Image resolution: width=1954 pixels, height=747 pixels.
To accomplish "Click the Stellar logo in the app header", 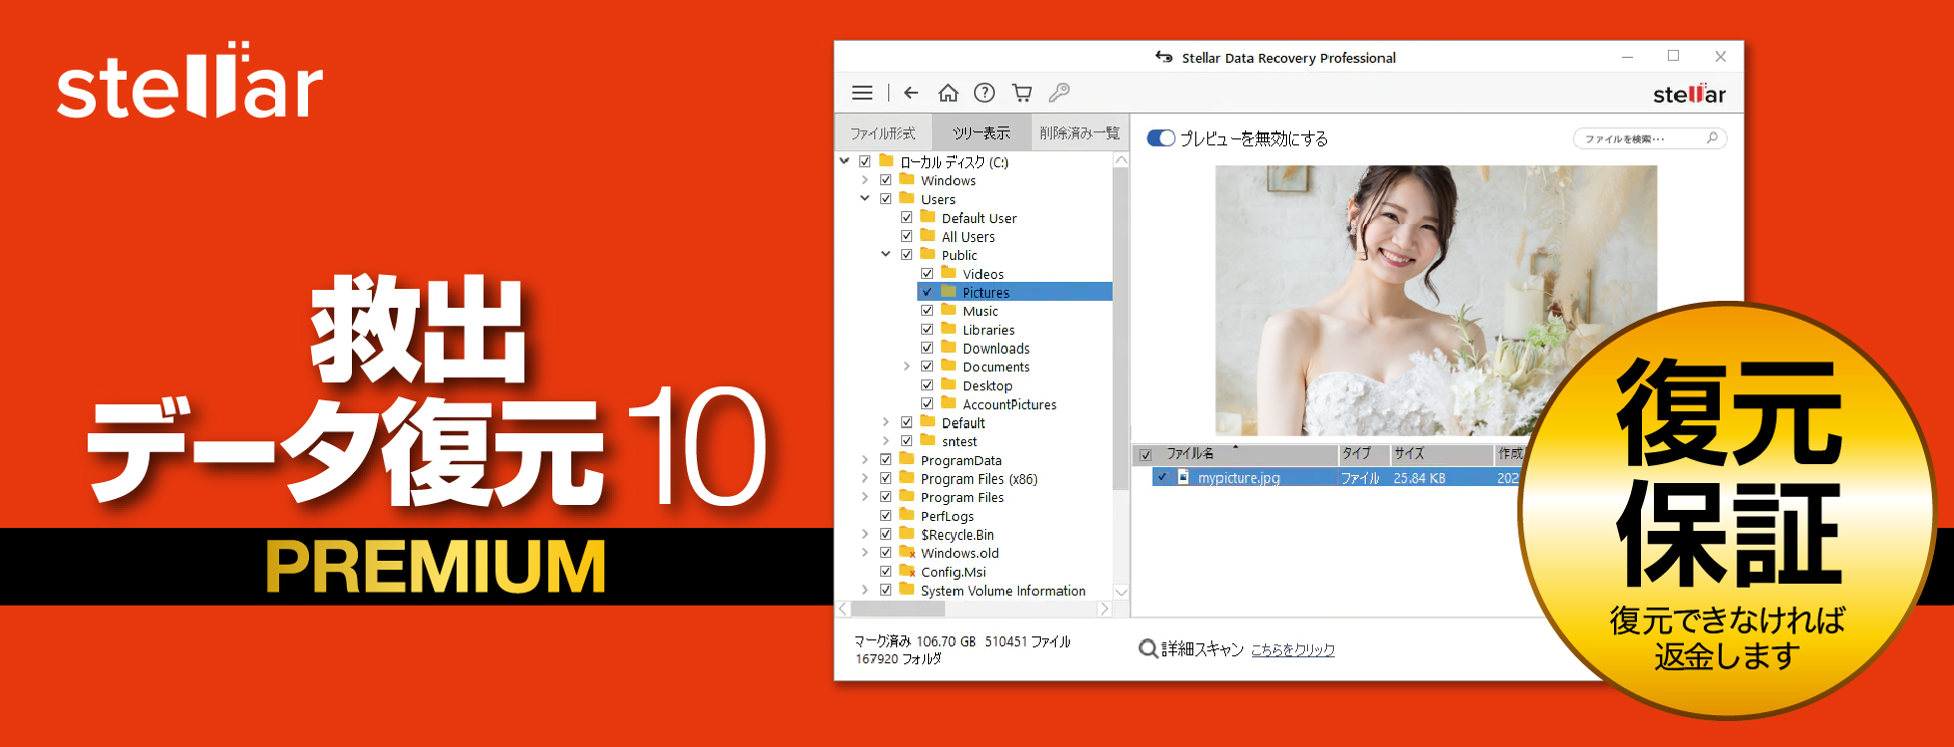I will click(x=1689, y=94).
